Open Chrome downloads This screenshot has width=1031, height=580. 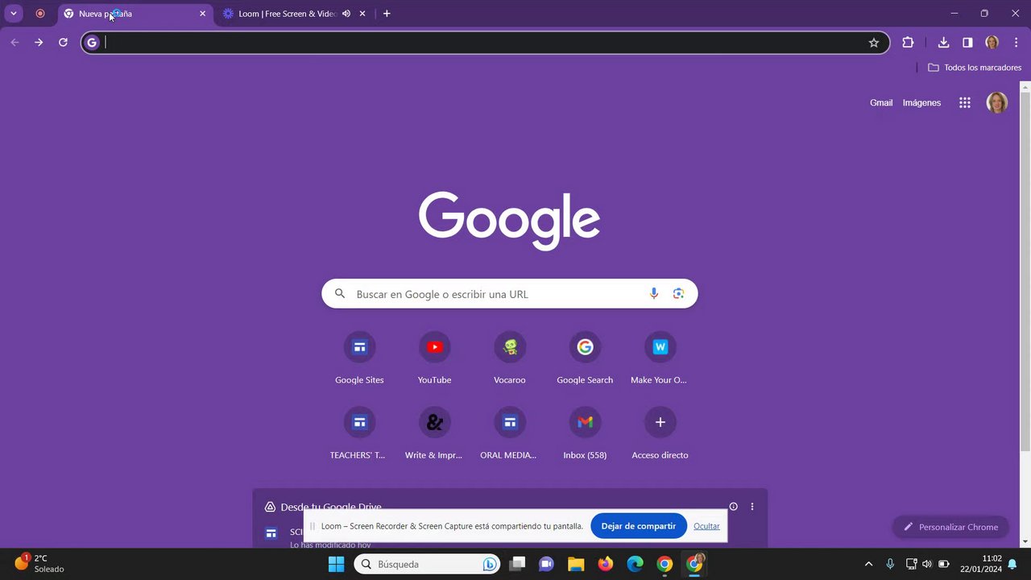[x=943, y=43]
